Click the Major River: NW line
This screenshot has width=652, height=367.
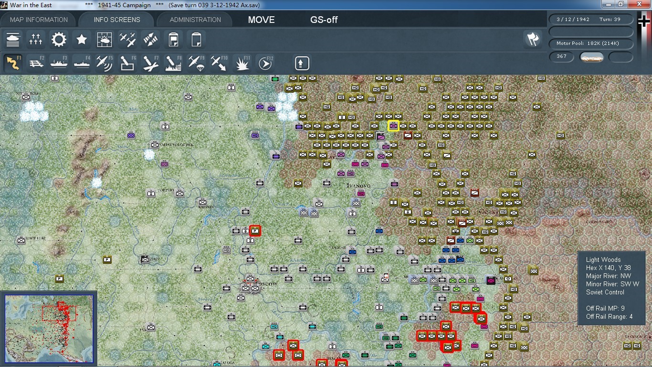click(x=609, y=276)
